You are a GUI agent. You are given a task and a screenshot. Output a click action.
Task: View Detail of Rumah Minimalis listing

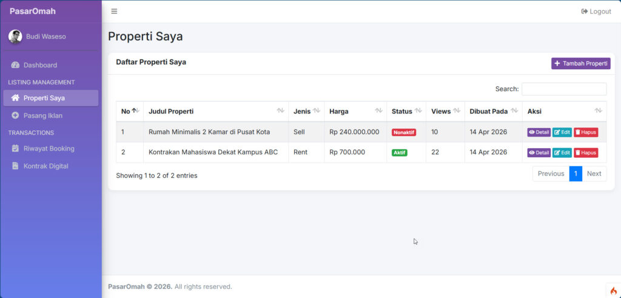(x=539, y=132)
